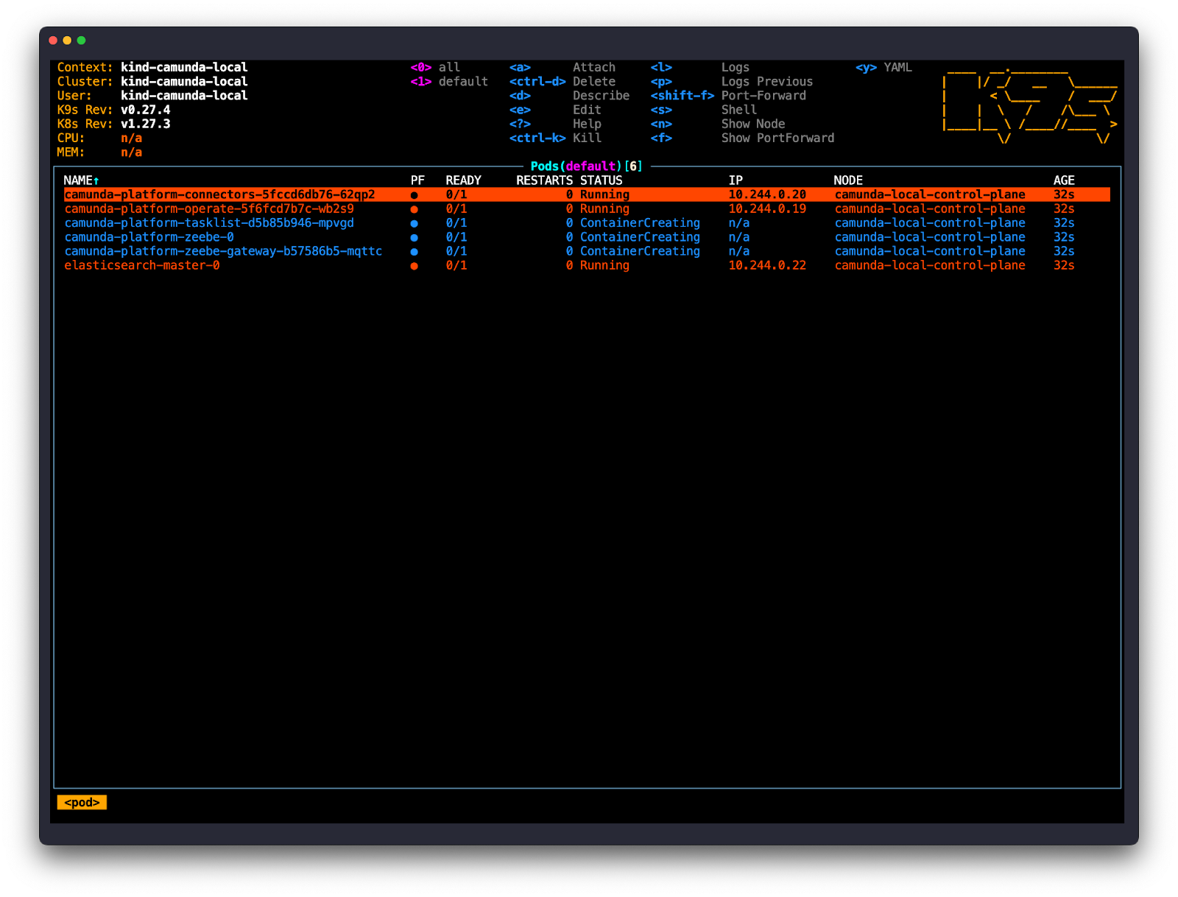
Task: Select the elasticsearch-master-0 pod
Action: [x=142, y=265]
